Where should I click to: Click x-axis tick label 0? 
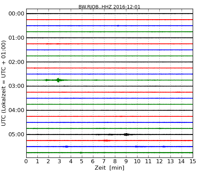26,161
